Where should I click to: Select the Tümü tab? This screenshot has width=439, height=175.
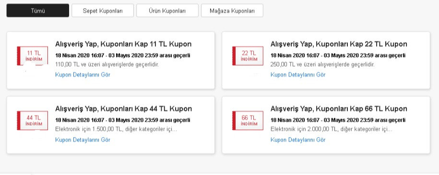coord(38,11)
